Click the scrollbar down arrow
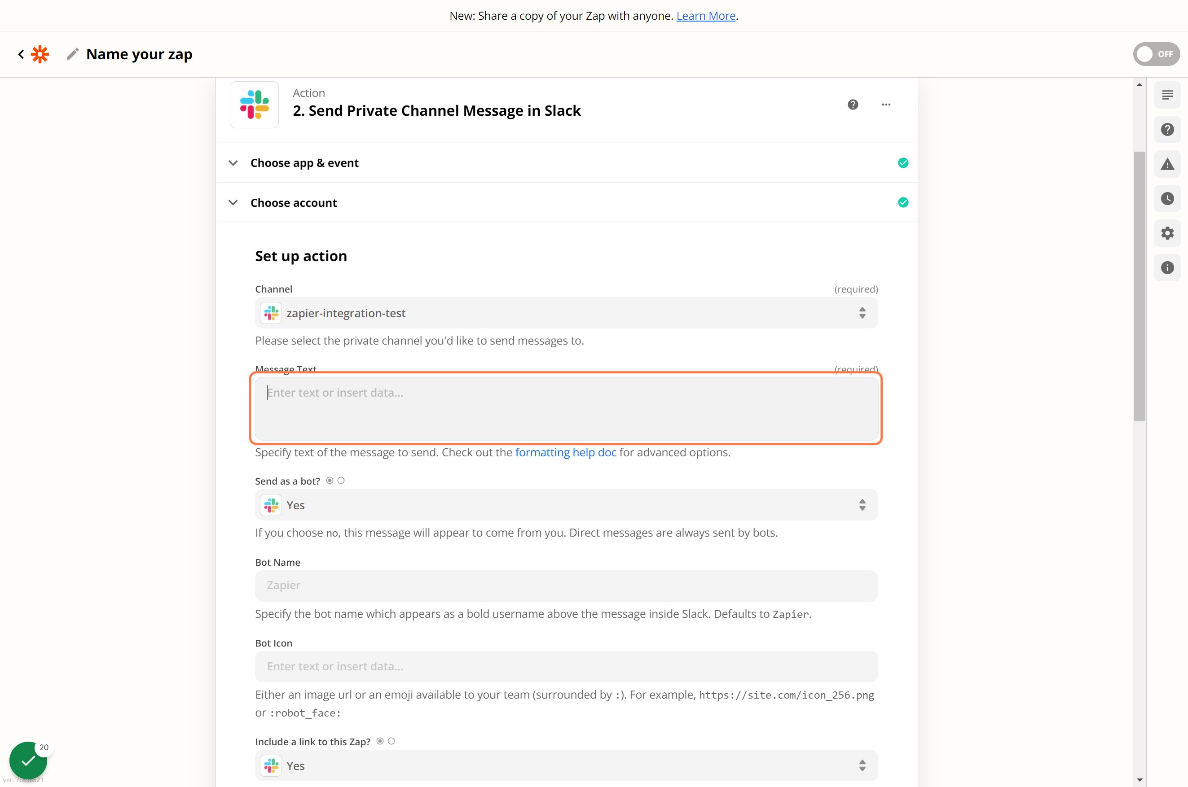Screen dimensions: 1188x787 click(1140, 779)
